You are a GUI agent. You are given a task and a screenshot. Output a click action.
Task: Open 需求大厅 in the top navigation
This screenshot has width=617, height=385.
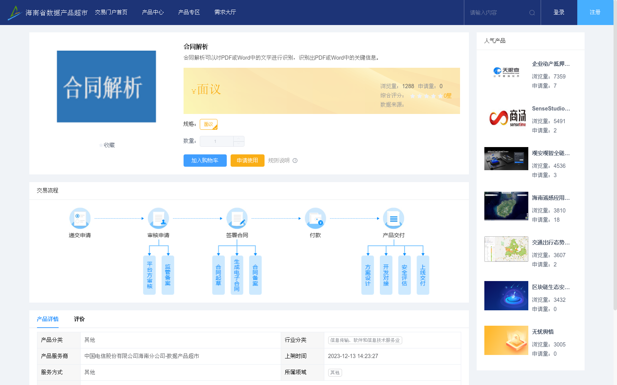[225, 12]
